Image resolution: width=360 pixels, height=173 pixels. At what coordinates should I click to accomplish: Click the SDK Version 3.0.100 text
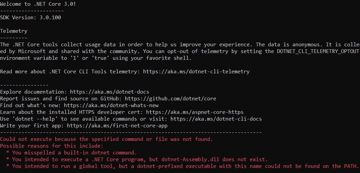coord(30,18)
